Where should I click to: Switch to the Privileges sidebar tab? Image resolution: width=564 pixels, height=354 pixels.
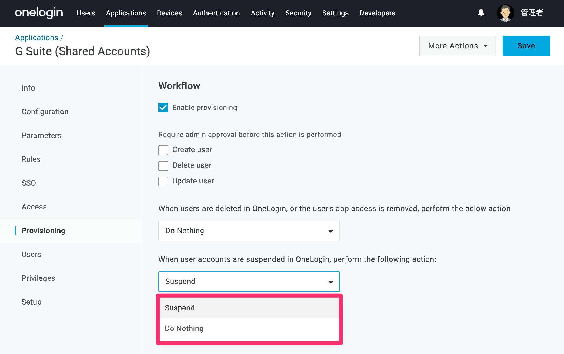point(38,278)
